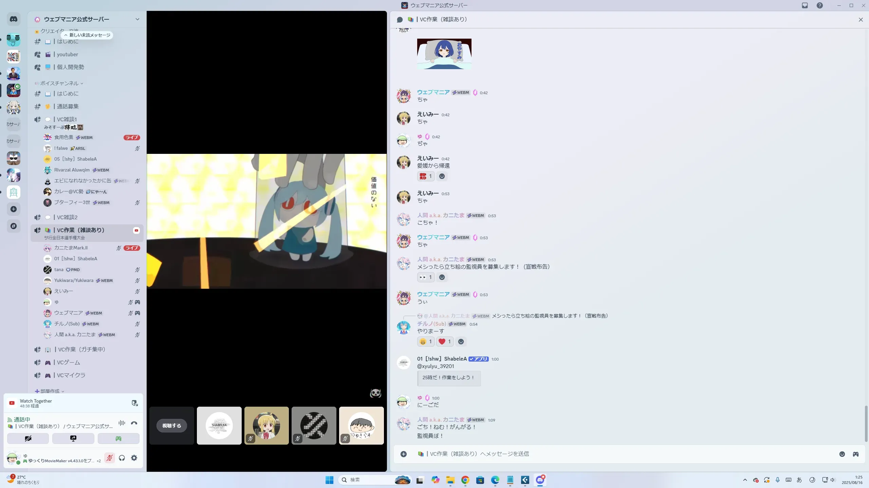This screenshot has width=869, height=488.
Task: Expand the 部屋作成 category
Action: tap(50, 391)
